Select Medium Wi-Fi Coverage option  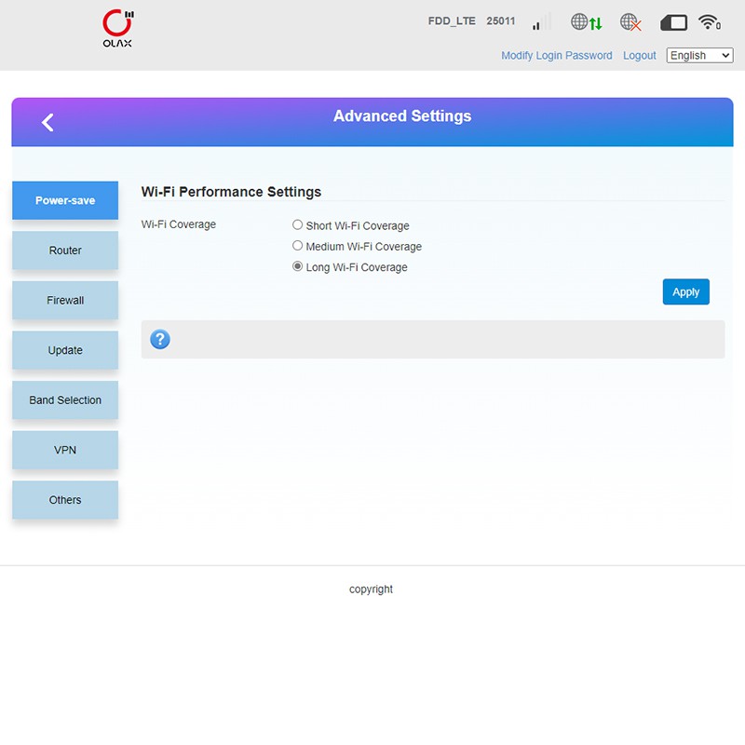pos(298,247)
